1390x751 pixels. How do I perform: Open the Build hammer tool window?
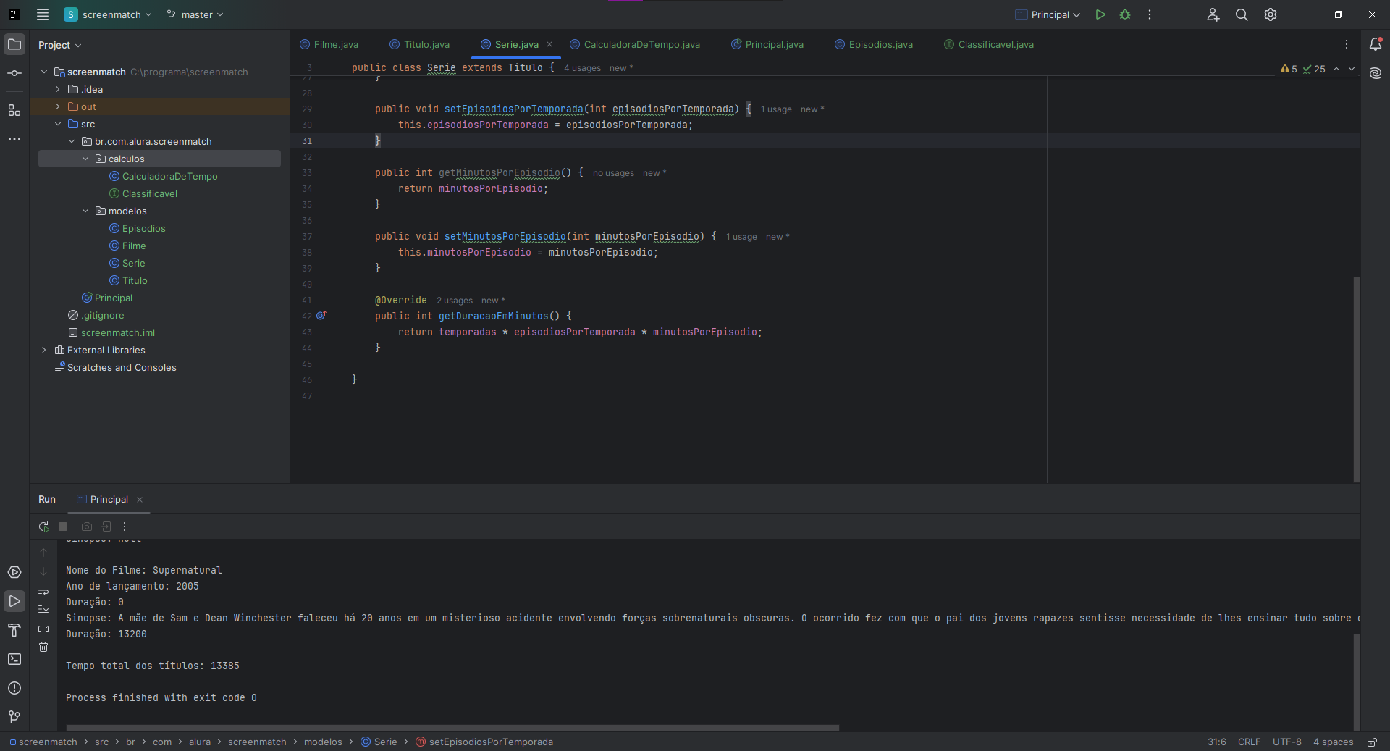pyautogui.click(x=14, y=630)
